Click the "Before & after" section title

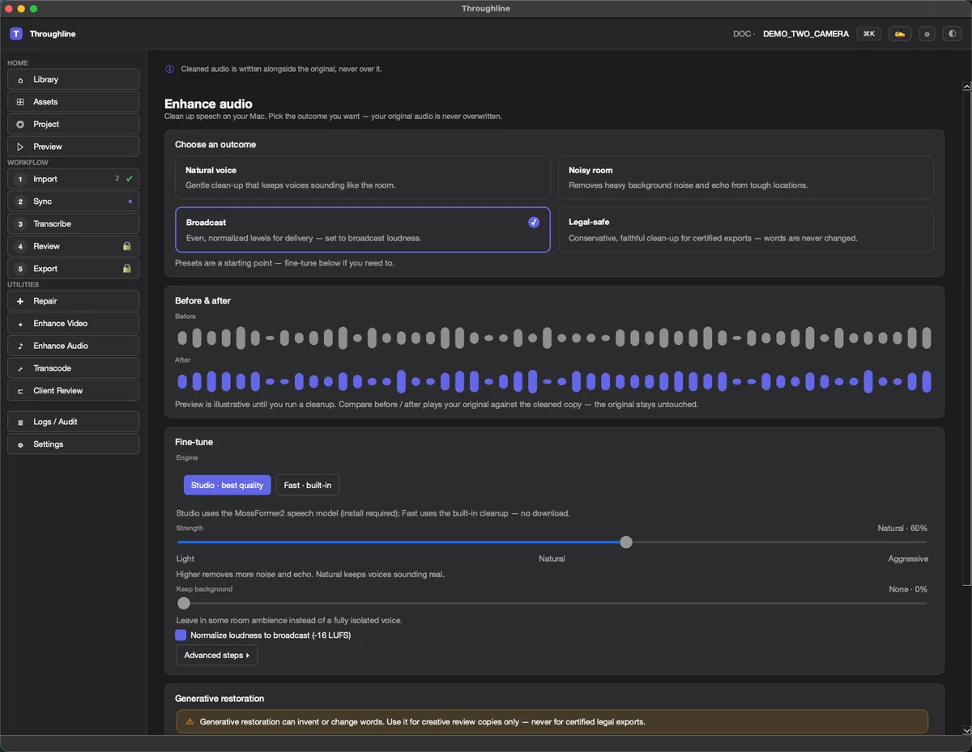203,300
